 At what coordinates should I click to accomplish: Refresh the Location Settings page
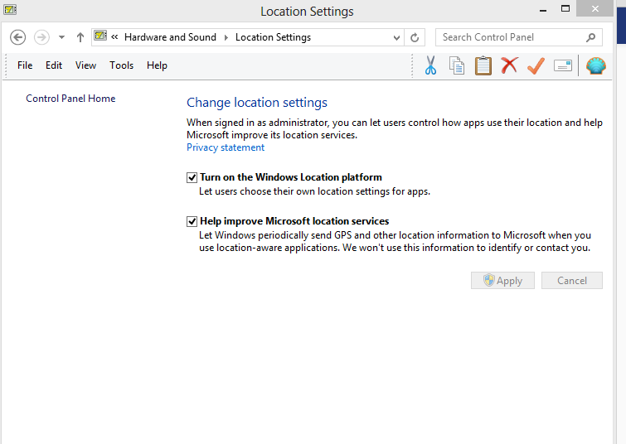click(x=415, y=37)
